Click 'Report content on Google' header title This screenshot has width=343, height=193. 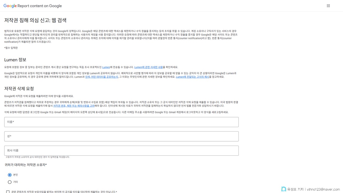tap(40, 6)
